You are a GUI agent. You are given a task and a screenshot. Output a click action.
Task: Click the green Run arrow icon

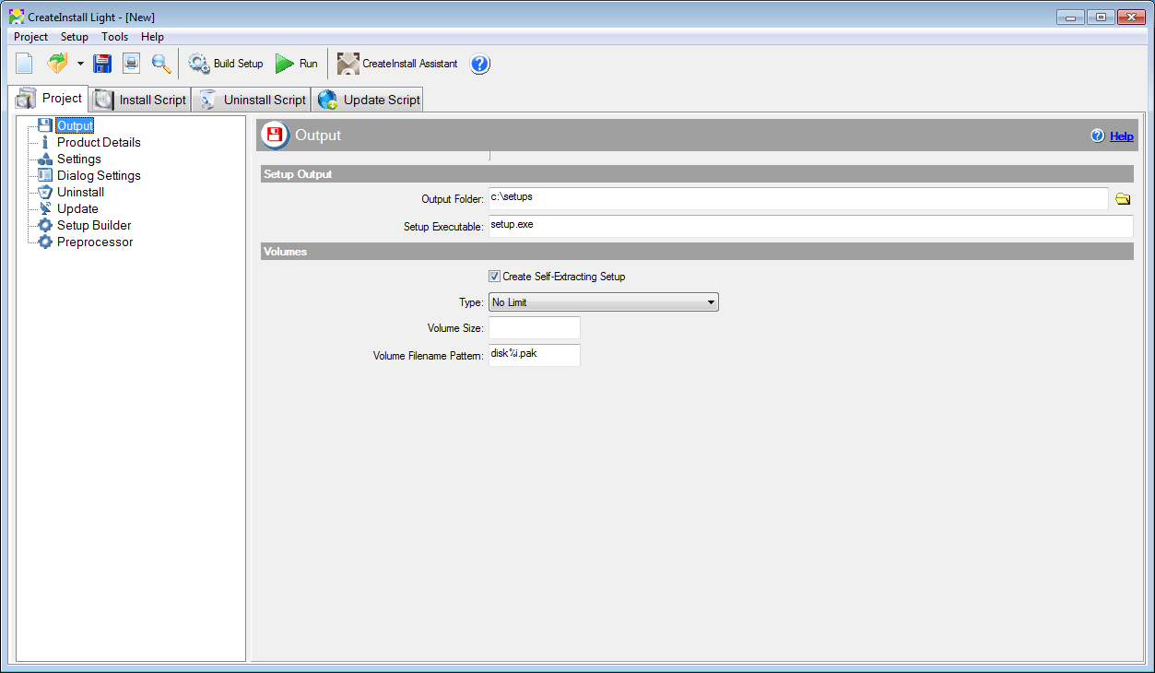pyautogui.click(x=285, y=64)
